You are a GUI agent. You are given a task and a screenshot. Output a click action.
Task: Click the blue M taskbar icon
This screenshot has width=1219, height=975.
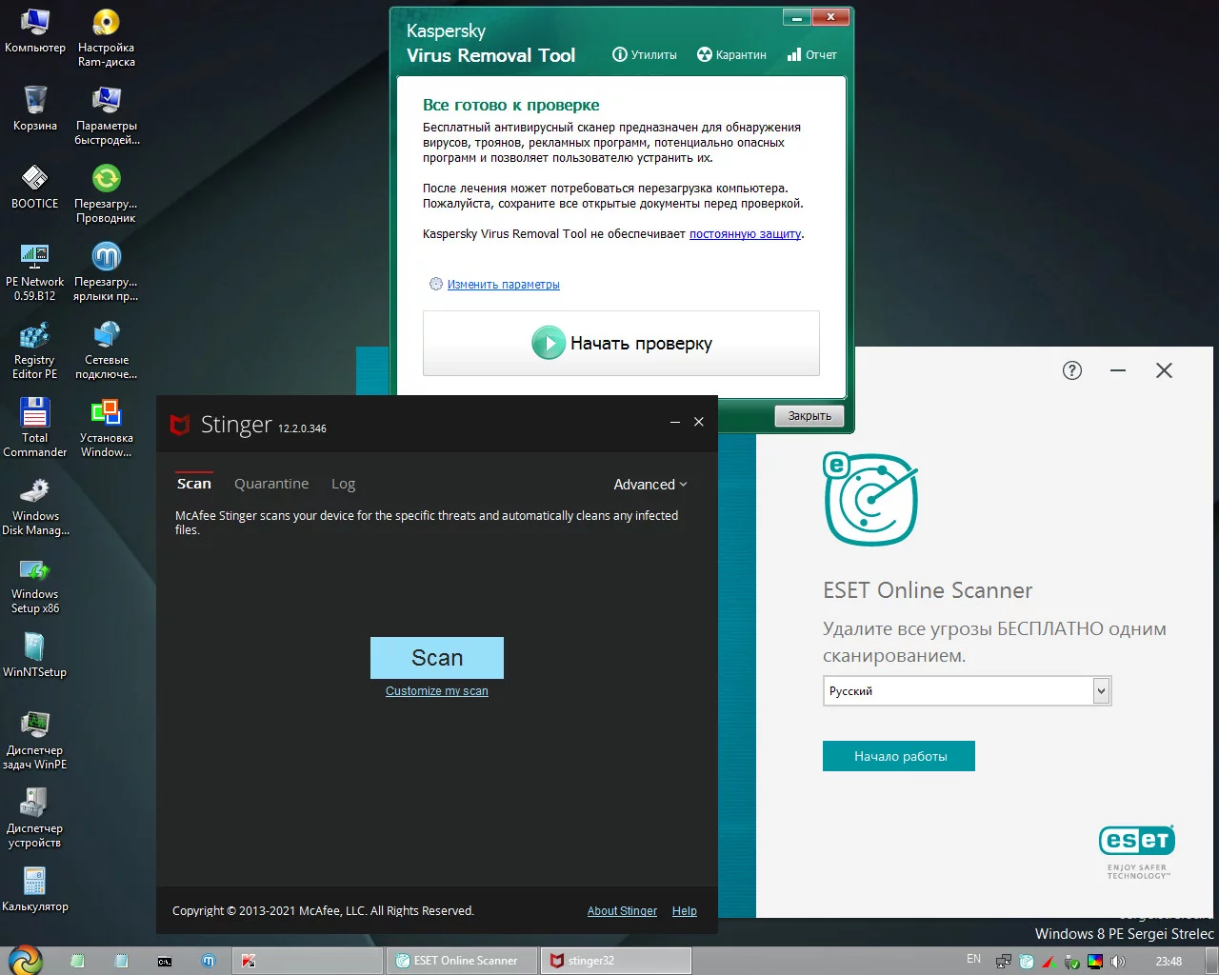click(x=209, y=961)
